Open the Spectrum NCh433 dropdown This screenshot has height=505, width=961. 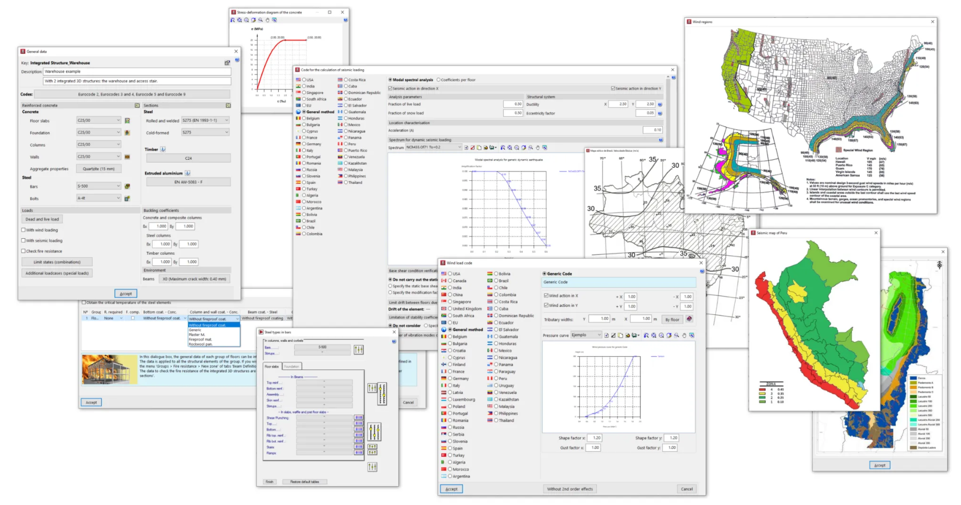pyautogui.click(x=459, y=148)
